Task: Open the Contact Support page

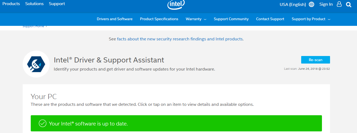Action: click(270, 19)
